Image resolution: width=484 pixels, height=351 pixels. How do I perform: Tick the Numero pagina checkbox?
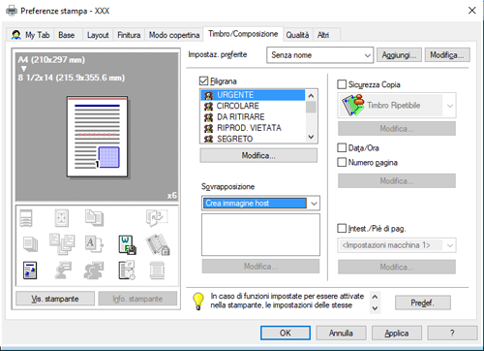click(x=342, y=162)
